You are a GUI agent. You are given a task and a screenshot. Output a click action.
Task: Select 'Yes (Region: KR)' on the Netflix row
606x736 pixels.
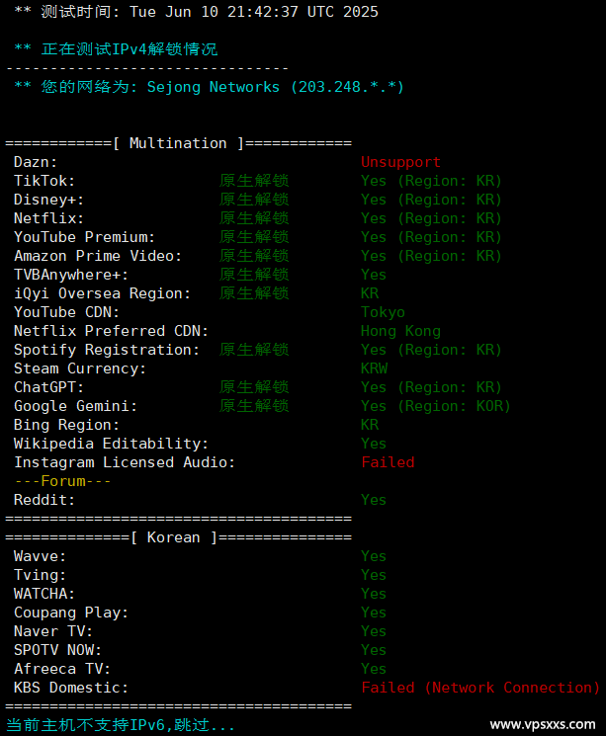coord(431,218)
